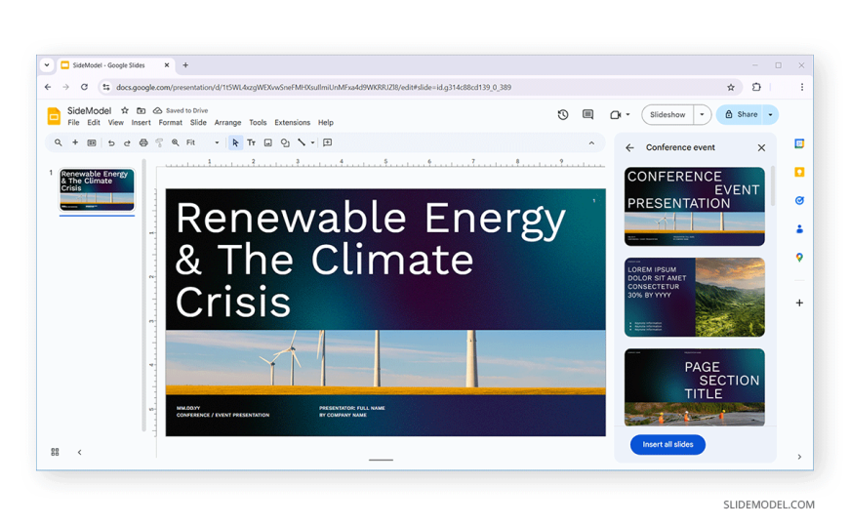Hide the side panel with chevron
The image size is (849, 526).
[x=799, y=458]
